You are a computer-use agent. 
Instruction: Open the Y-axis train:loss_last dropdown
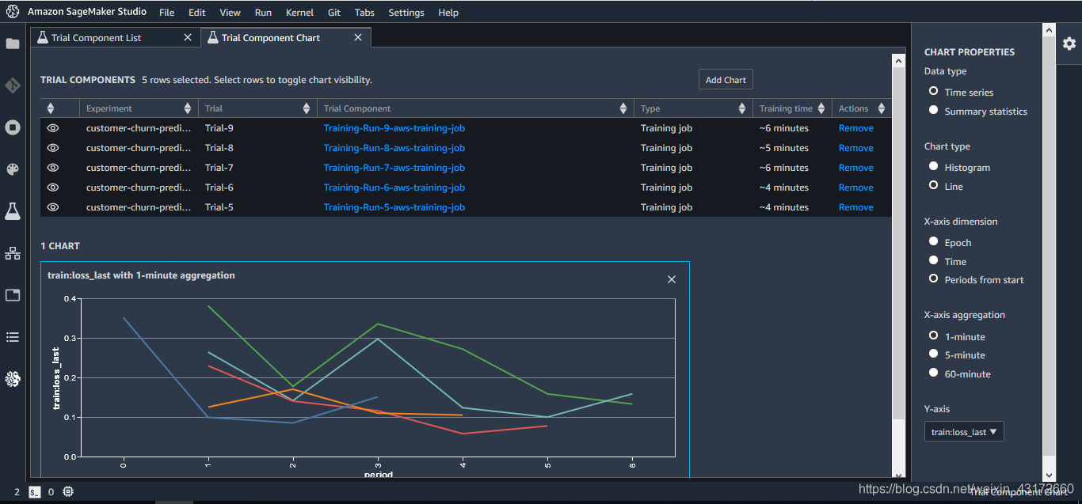(964, 432)
